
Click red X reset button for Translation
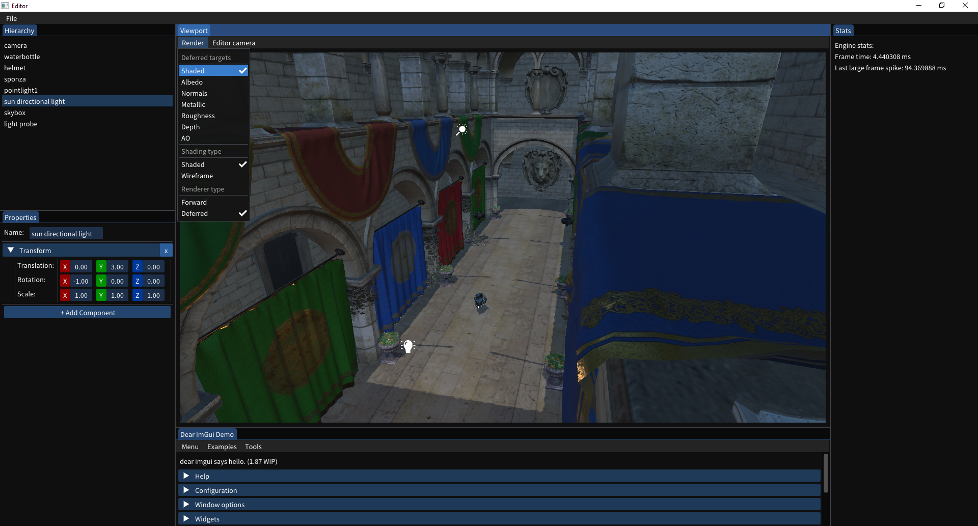tap(65, 267)
